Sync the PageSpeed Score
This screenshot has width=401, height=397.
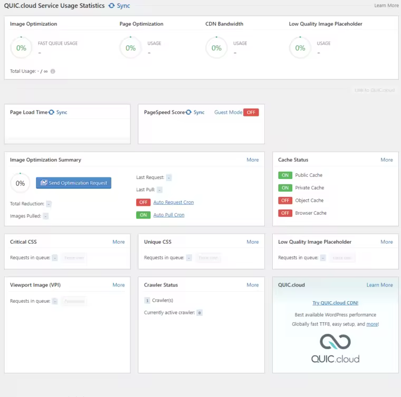(x=195, y=112)
